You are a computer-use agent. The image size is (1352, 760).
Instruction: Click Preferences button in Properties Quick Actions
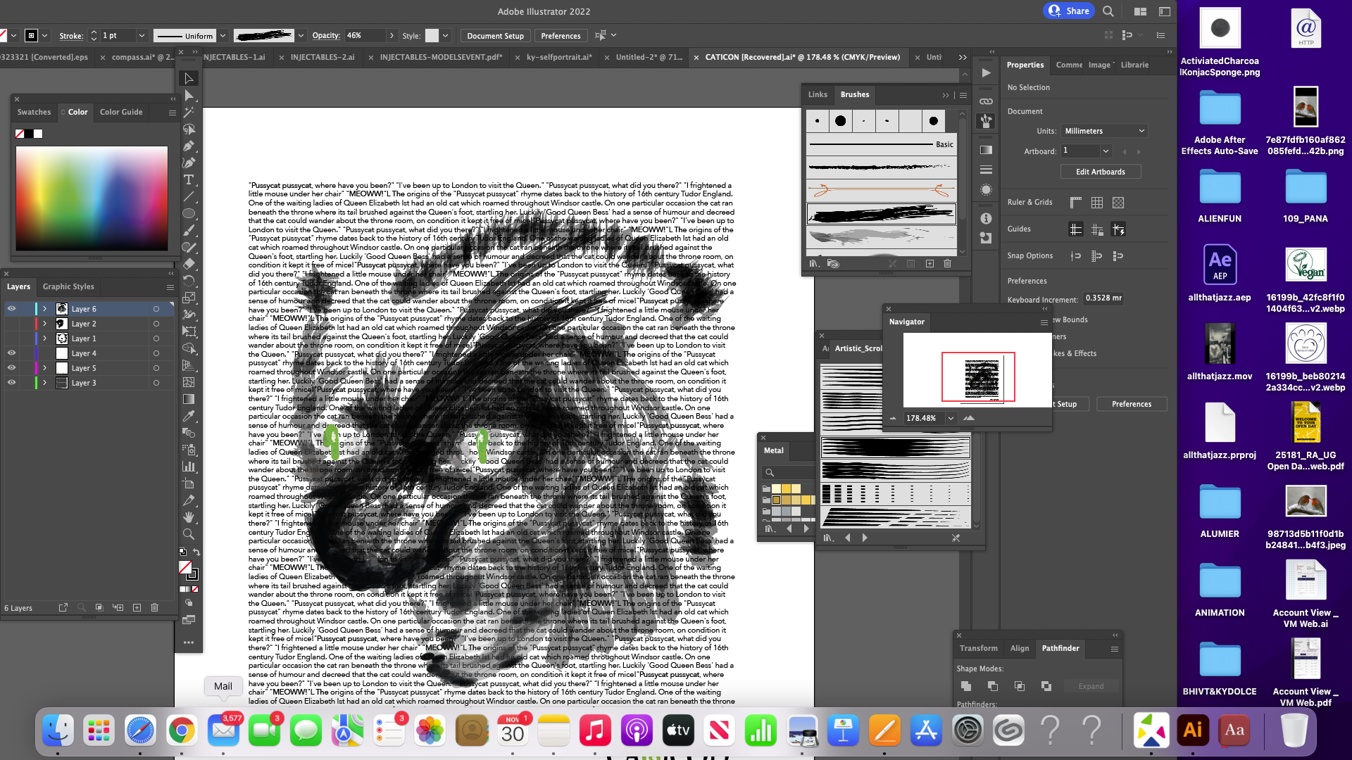click(1132, 404)
